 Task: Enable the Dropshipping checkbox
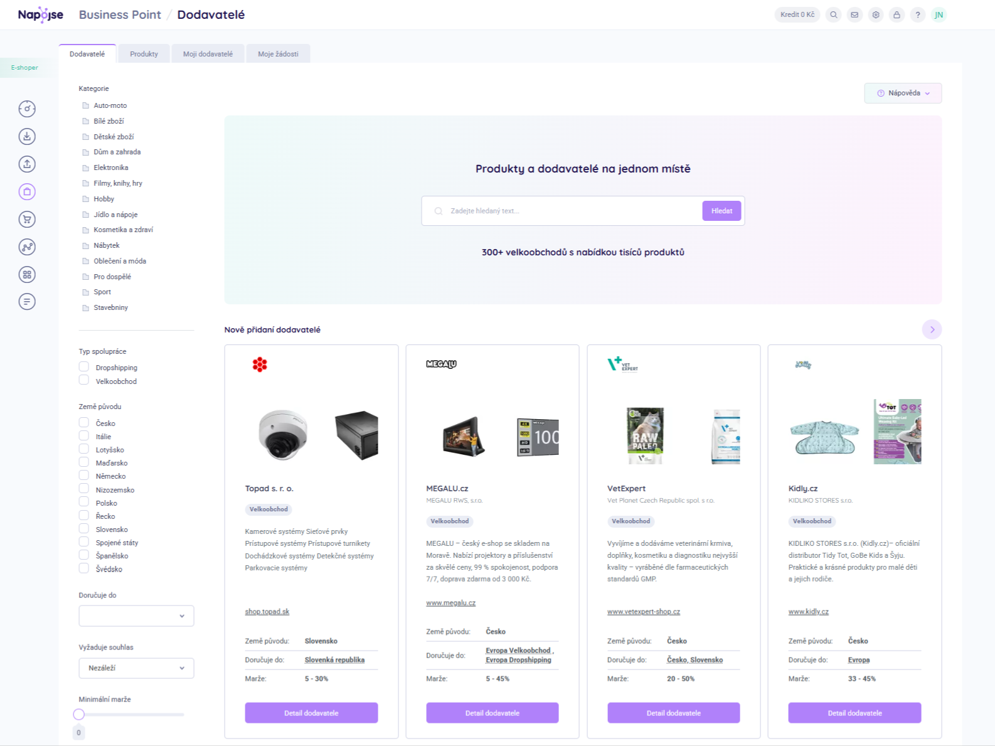pos(84,367)
